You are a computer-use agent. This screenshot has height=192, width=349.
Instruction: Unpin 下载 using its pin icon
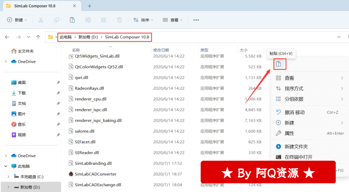click(x=58, y=93)
